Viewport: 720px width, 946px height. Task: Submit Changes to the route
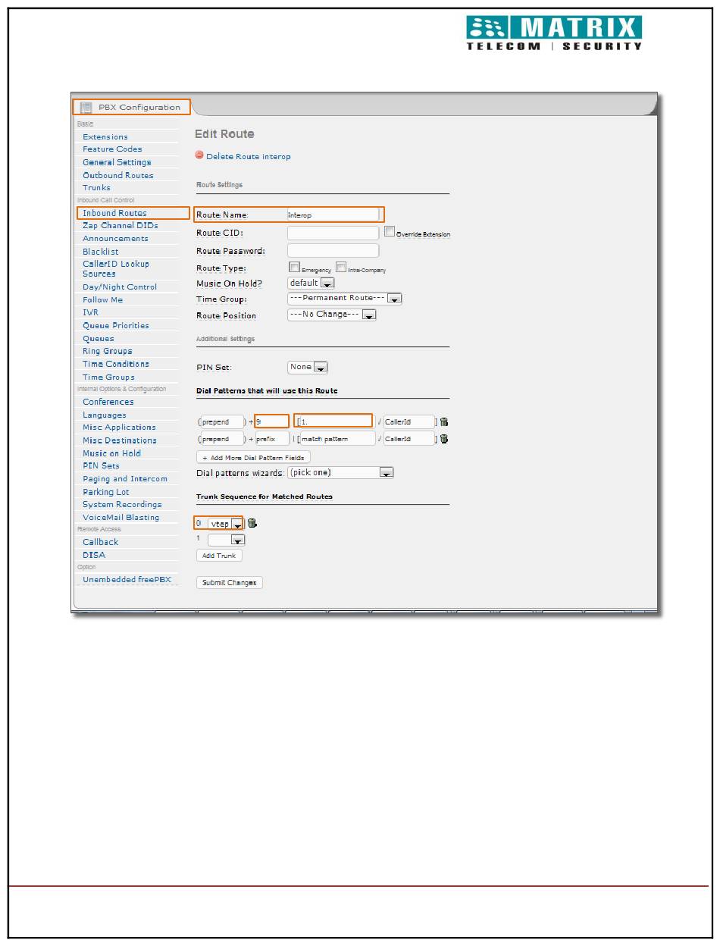230,583
